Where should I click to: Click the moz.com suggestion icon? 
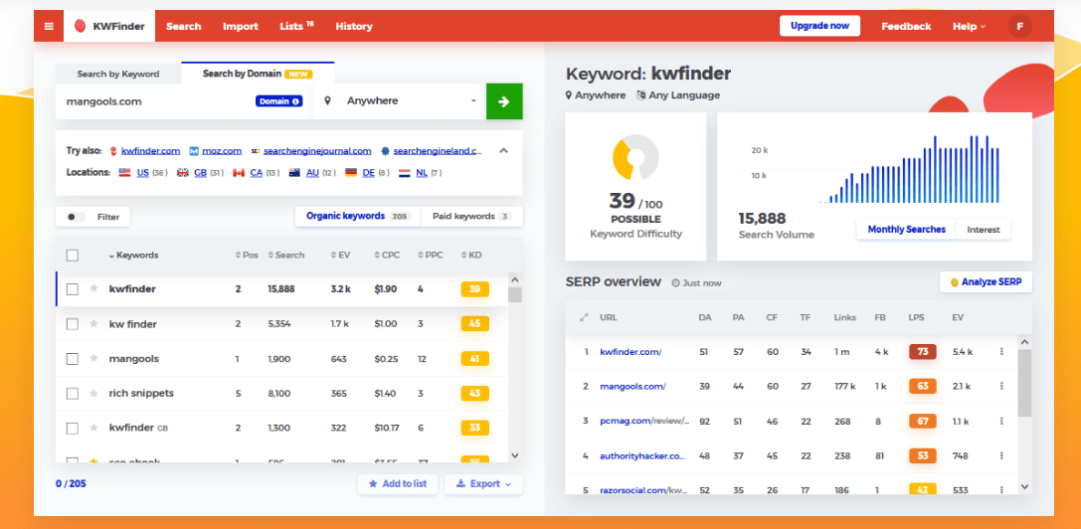coord(194,150)
